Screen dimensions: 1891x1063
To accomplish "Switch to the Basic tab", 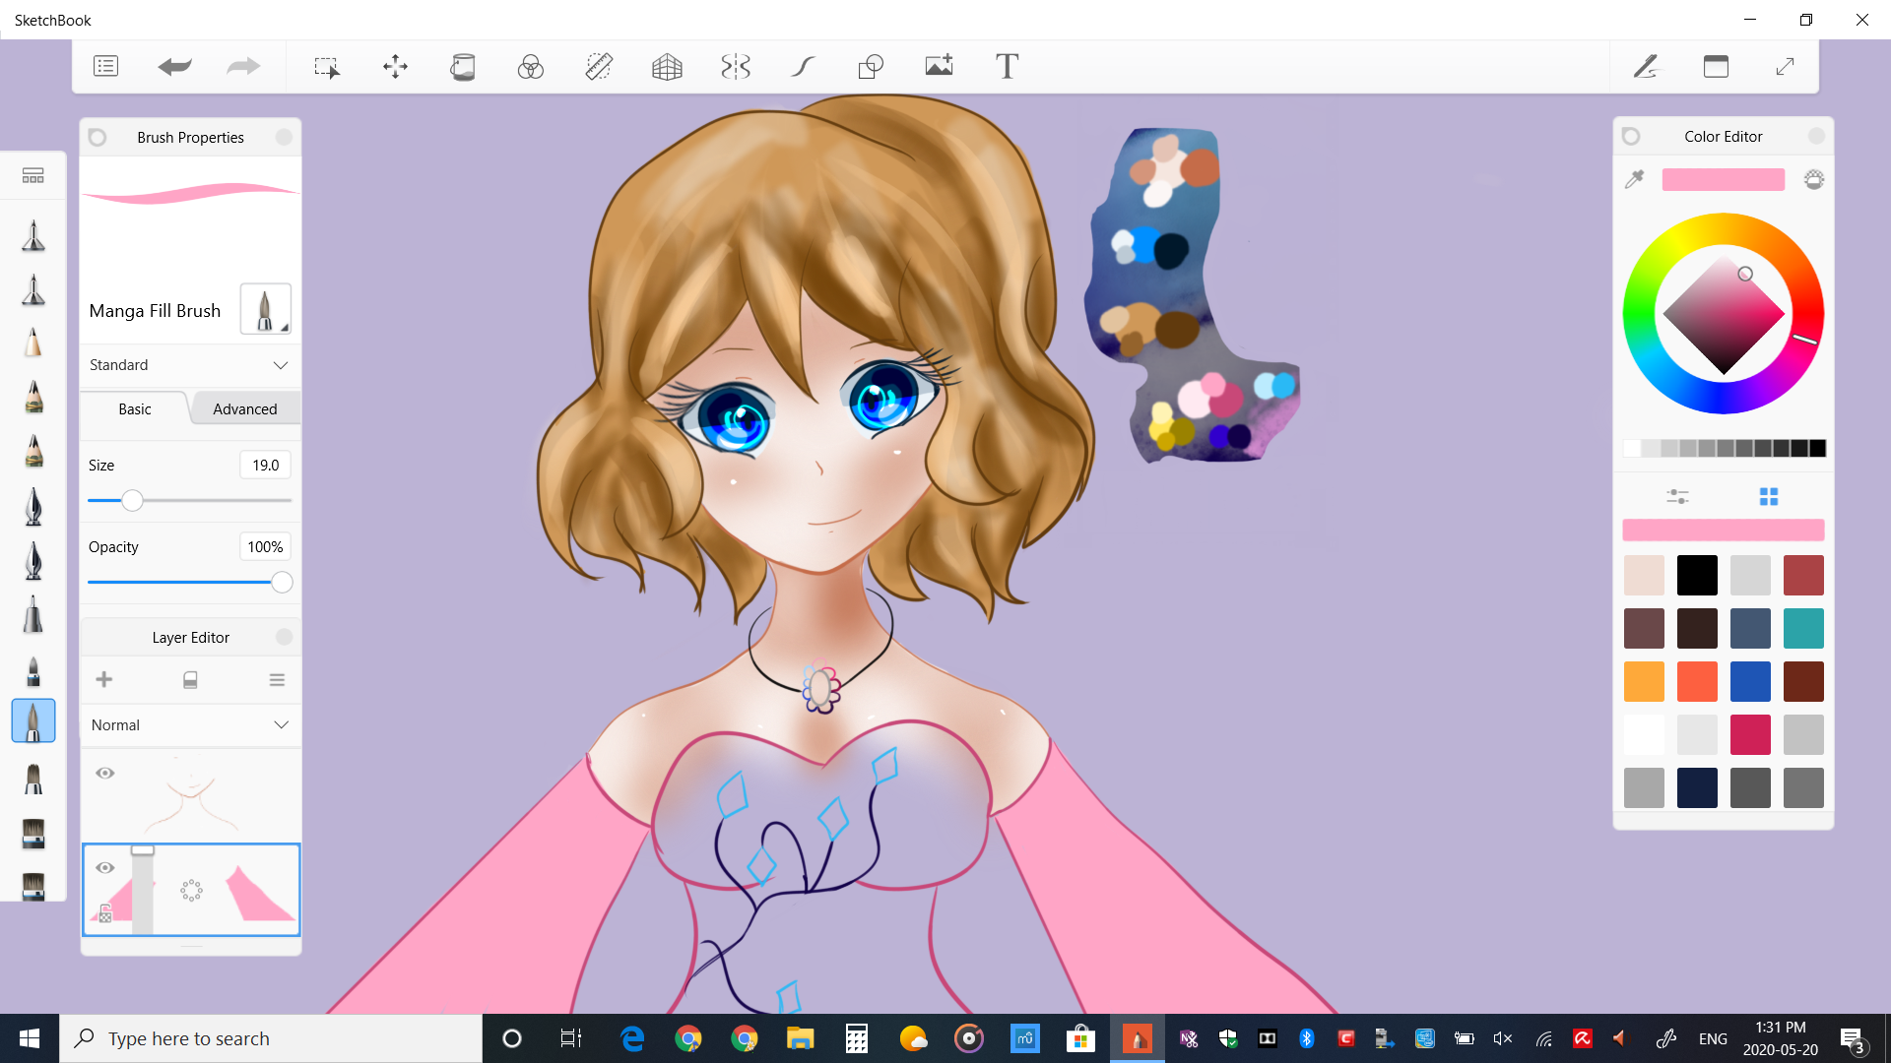I will pyautogui.click(x=135, y=408).
